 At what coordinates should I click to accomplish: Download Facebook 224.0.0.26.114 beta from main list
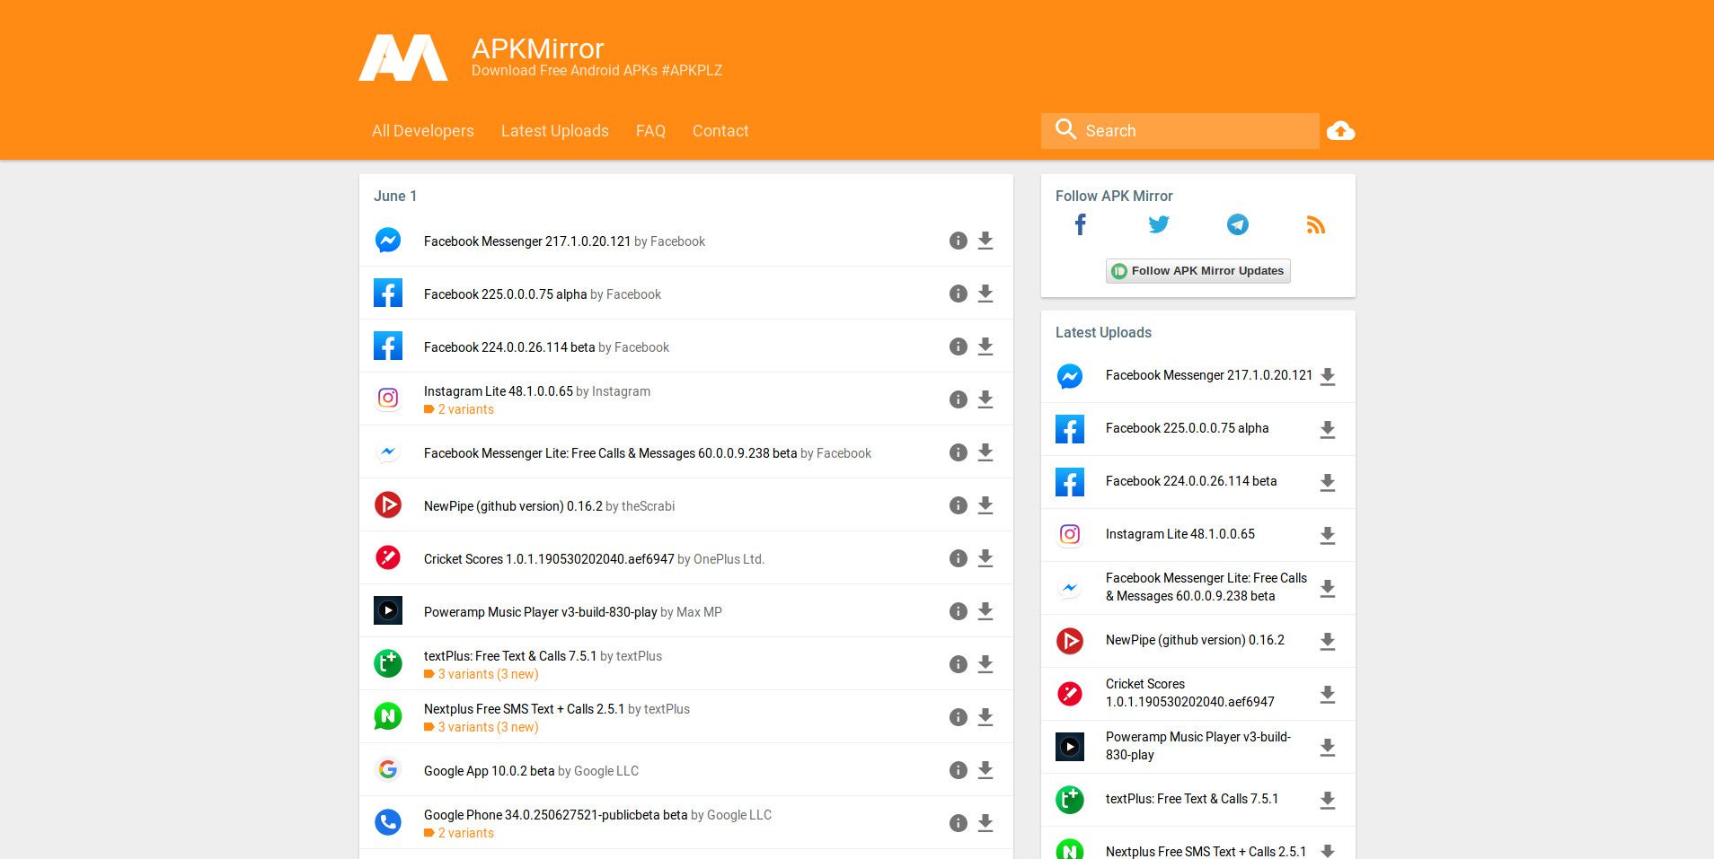[x=985, y=346]
